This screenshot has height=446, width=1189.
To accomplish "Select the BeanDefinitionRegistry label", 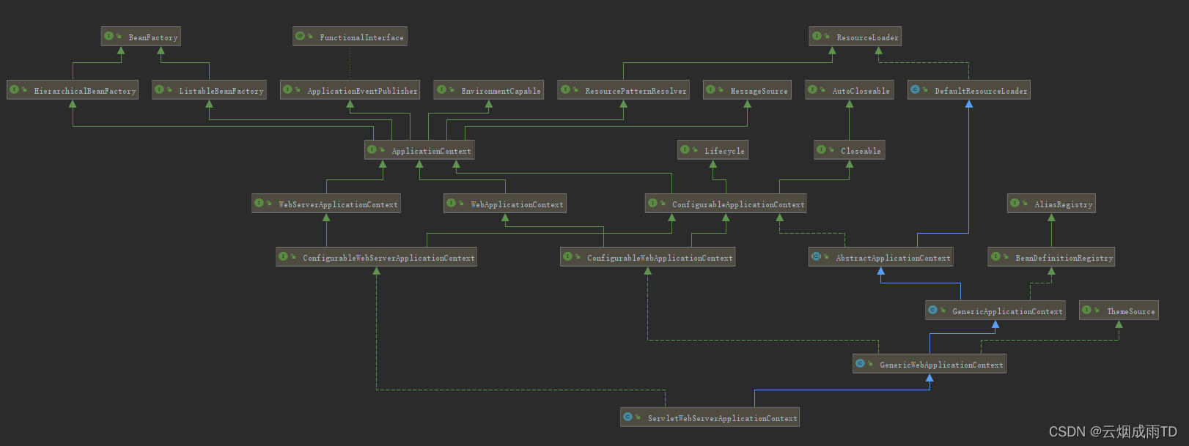I will coord(1064,258).
